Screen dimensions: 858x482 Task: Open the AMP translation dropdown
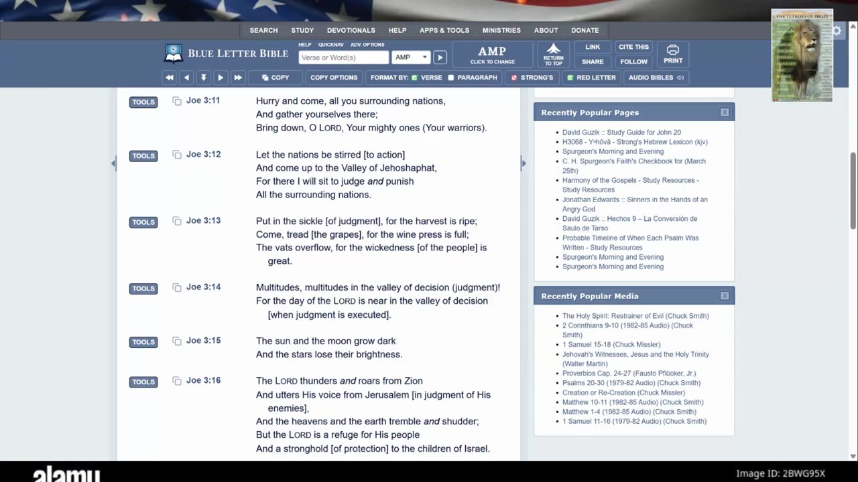(x=411, y=58)
